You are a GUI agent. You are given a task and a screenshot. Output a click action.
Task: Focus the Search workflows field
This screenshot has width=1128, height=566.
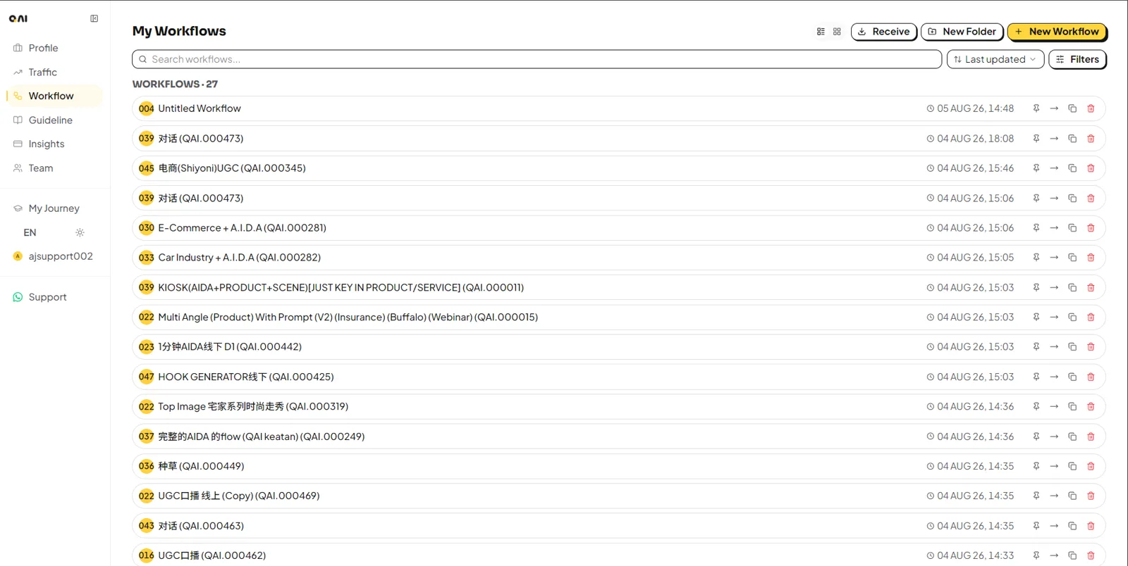pos(537,59)
